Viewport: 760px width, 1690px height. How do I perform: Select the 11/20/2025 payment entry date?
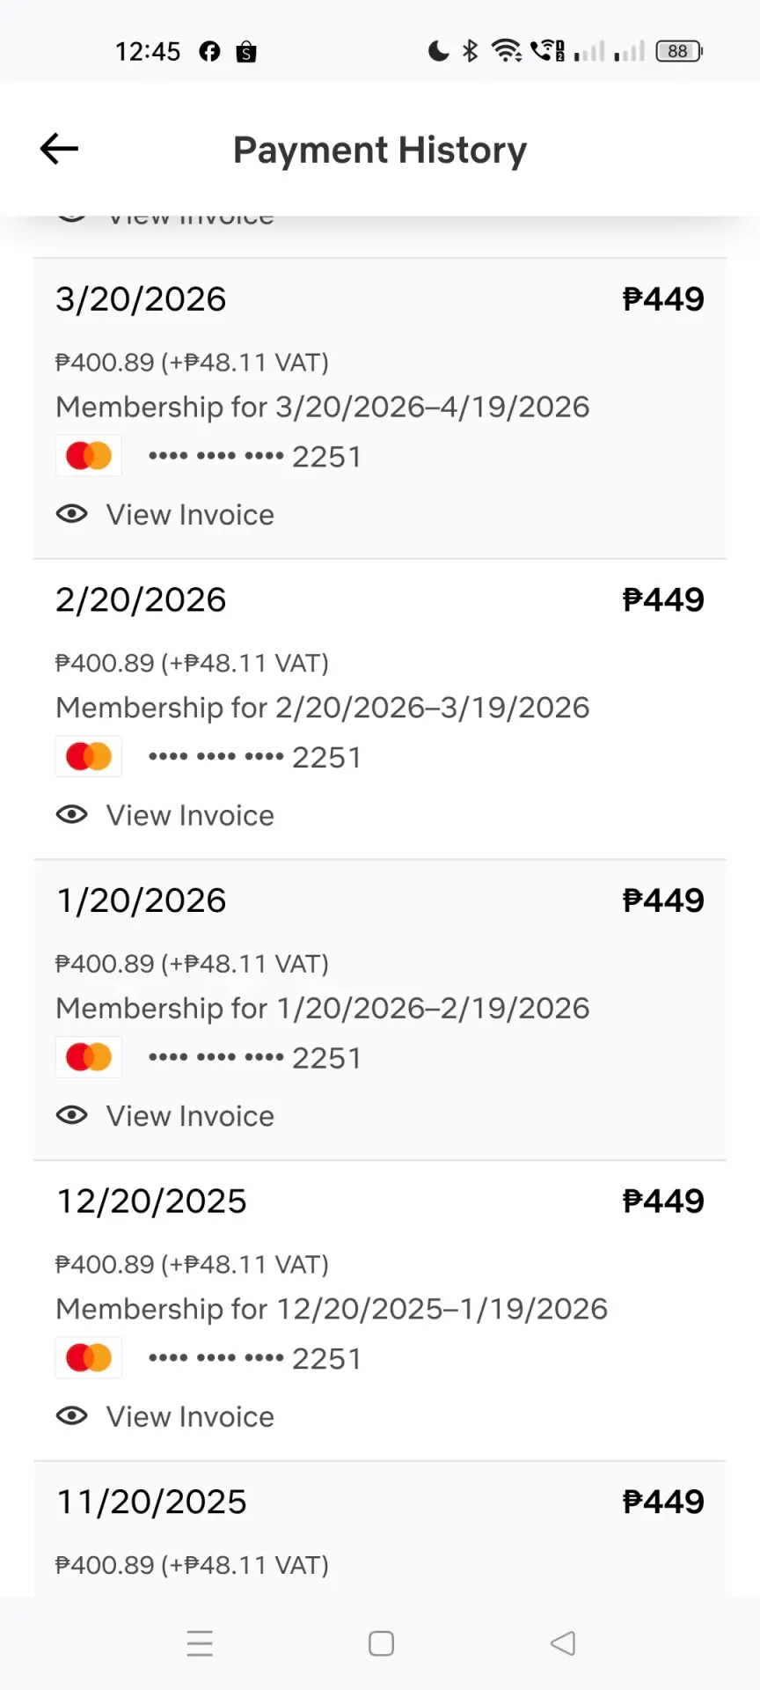coord(151,1502)
